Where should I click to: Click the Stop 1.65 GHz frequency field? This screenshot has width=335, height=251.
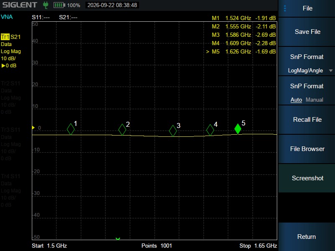(x=258, y=246)
